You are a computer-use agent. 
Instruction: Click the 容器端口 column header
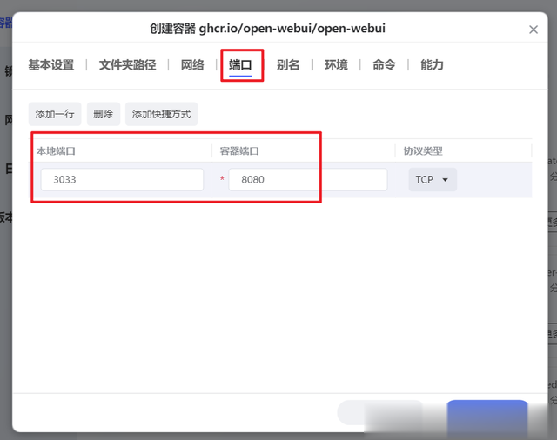point(239,151)
